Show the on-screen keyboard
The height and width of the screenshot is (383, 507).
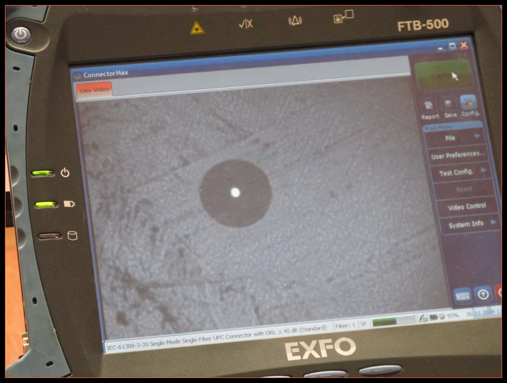pos(463,296)
